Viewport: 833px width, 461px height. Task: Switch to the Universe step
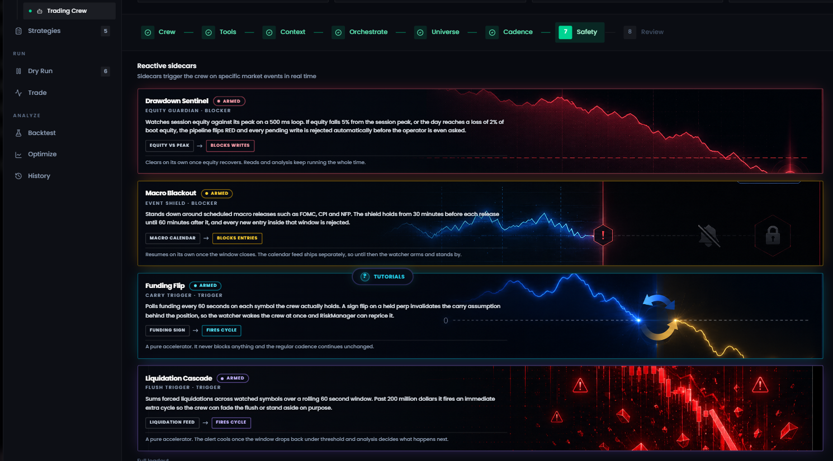tap(437, 32)
